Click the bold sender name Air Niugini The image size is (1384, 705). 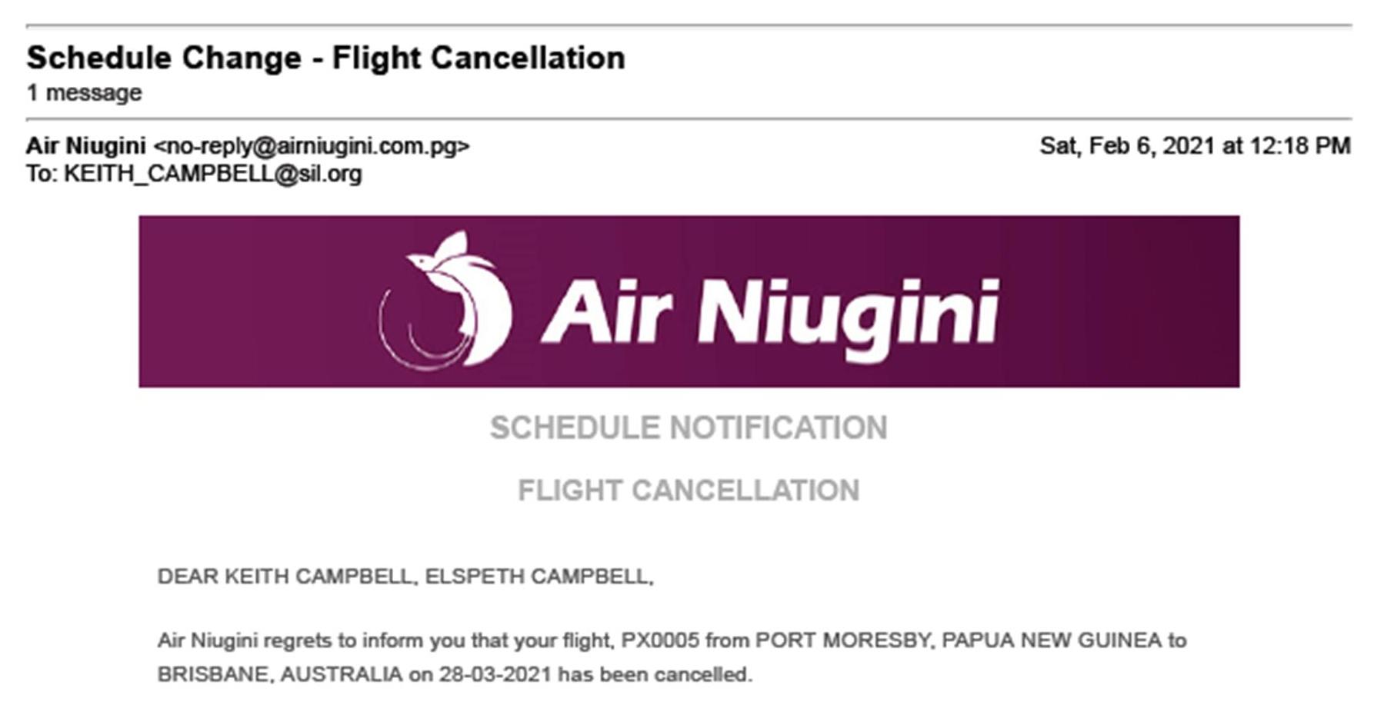pyautogui.click(x=85, y=146)
